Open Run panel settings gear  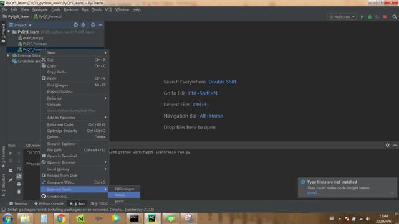(x=387, y=145)
